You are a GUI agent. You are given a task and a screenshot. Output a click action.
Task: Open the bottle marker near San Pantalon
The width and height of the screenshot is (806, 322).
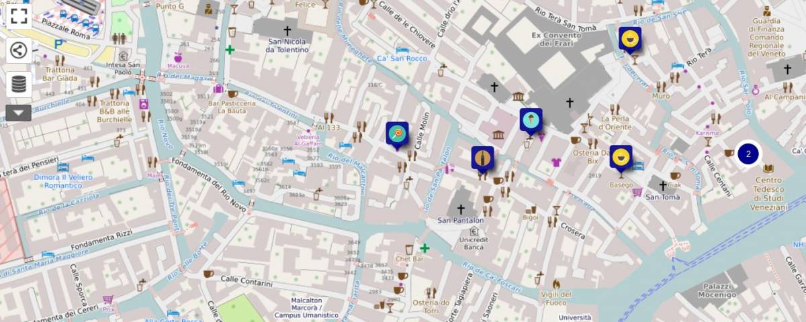482,158
